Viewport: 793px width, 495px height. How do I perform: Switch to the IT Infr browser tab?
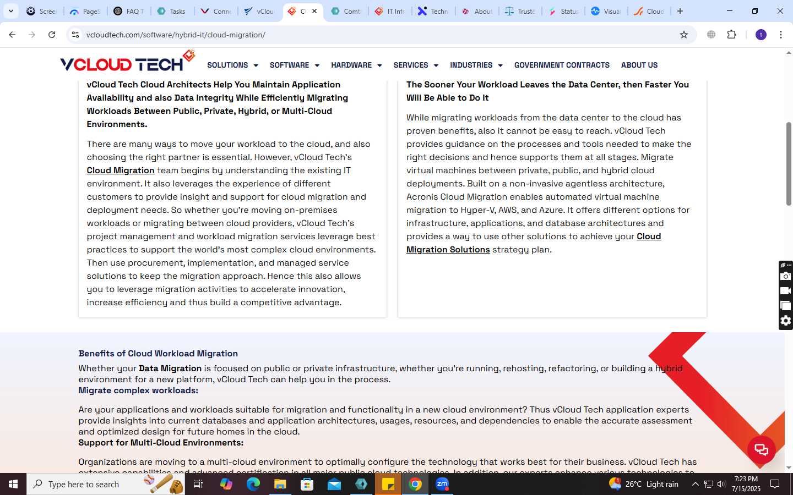tap(390, 11)
